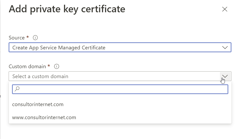The width and height of the screenshot is (239, 139).
Task: Click blank space right of consultorinternet.com row
Action: (x=146, y=104)
